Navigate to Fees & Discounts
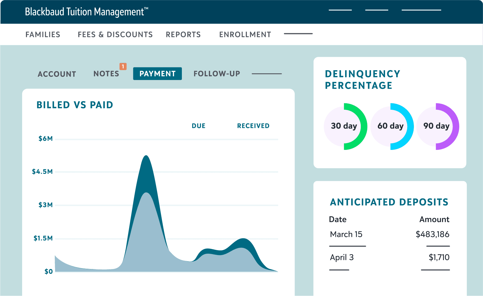This screenshot has width=483, height=296. tap(115, 34)
